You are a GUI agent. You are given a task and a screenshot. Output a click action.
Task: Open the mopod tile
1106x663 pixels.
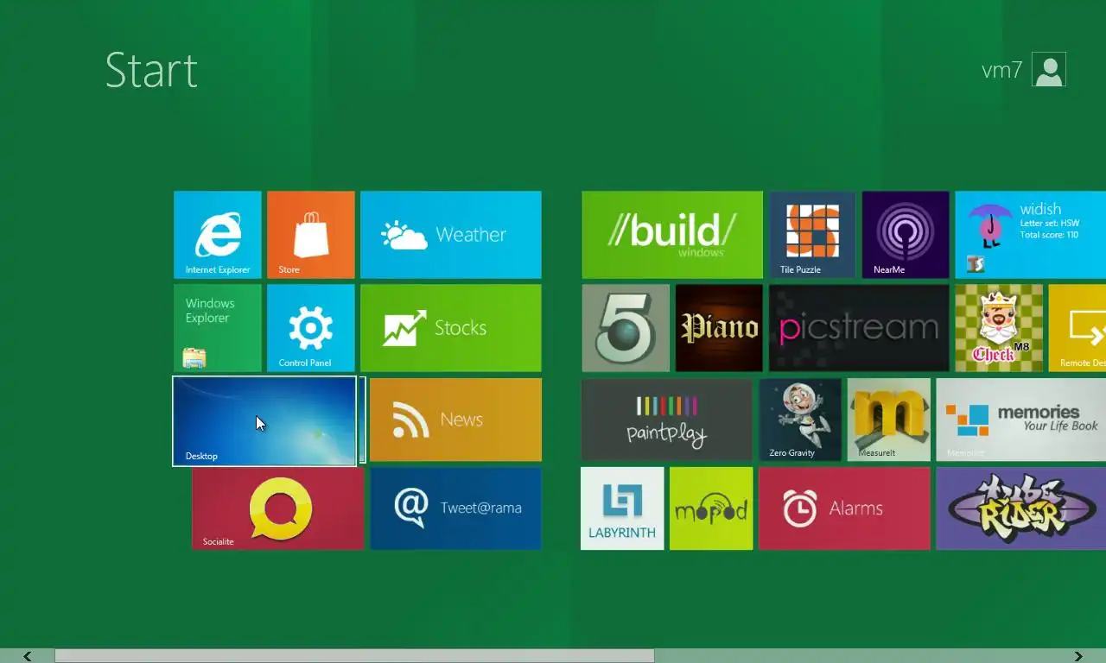[x=711, y=508]
